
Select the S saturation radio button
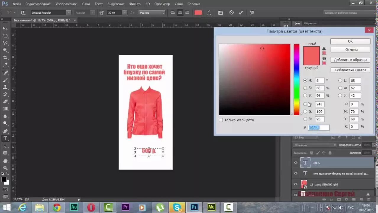pos(305,88)
